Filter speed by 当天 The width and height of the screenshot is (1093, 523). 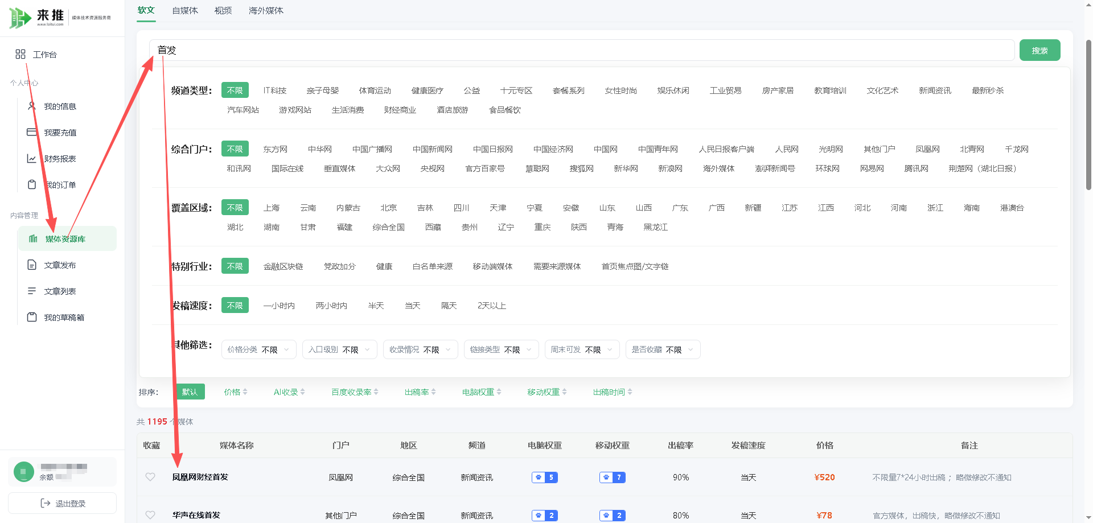(413, 306)
